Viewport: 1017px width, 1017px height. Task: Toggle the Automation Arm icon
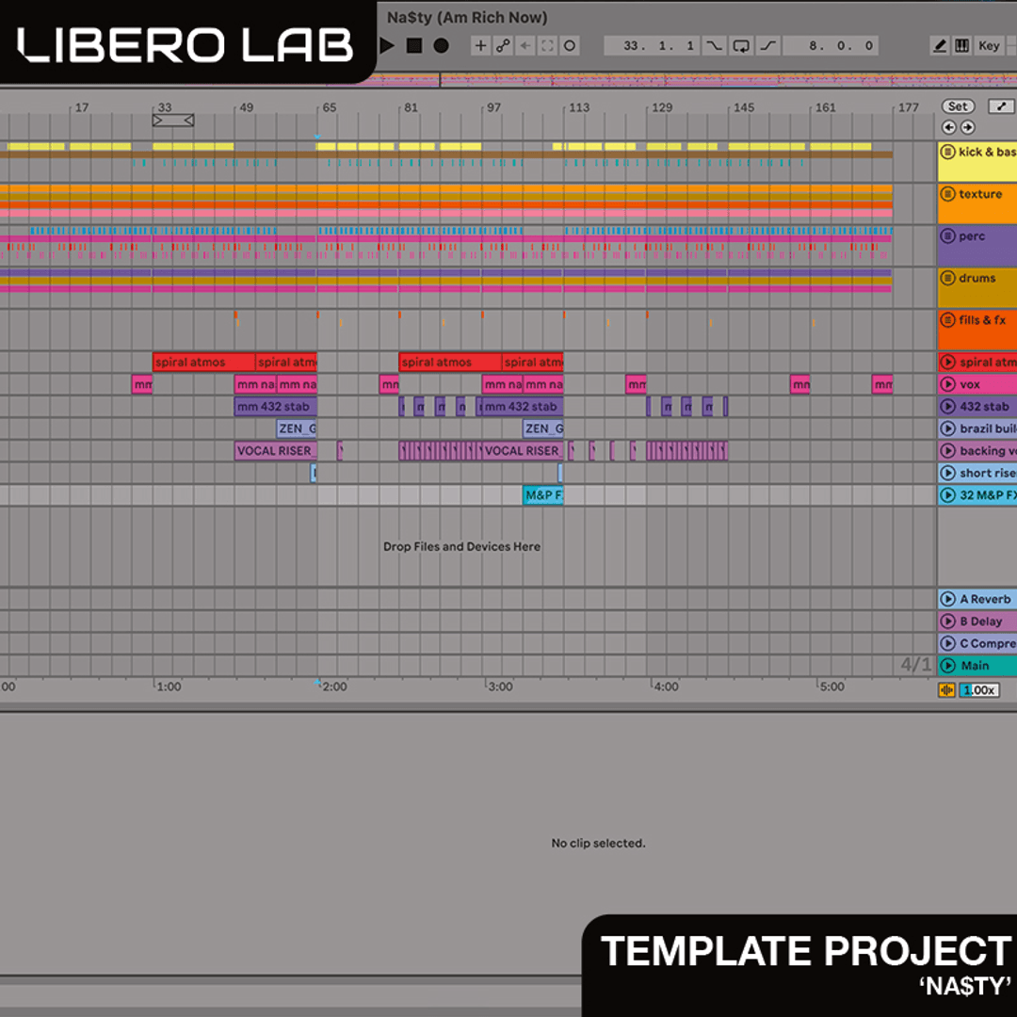point(503,45)
